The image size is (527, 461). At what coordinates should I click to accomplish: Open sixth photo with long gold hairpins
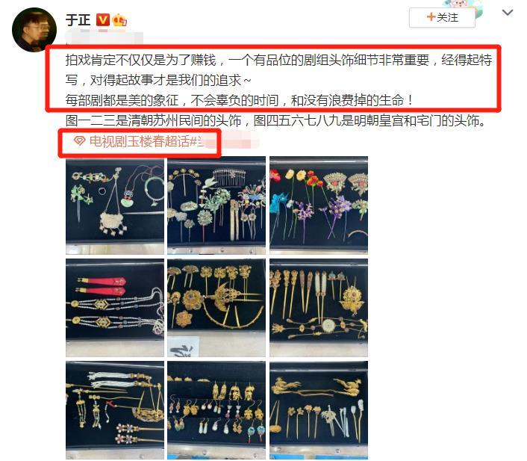319,308
